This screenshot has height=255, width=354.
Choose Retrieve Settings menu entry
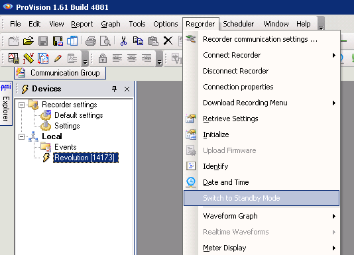pyautogui.click(x=261, y=119)
